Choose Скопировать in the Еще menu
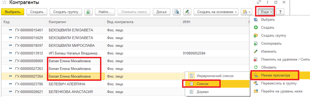Image resolution: width=310 pixels, height=97 pixels. [280, 44]
